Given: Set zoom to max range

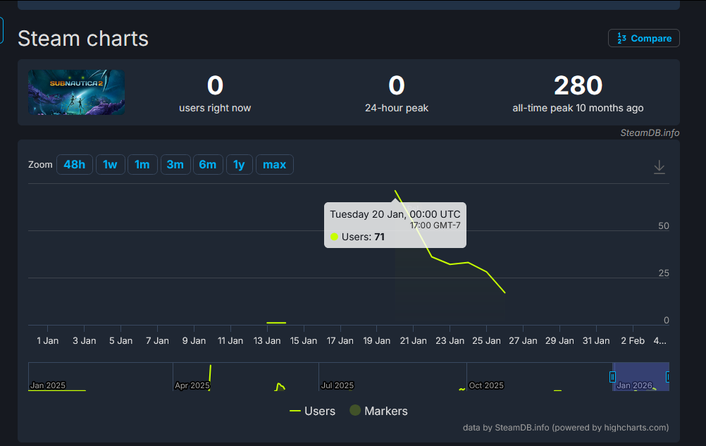Looking at the screenshot, I should pos(275,165).
